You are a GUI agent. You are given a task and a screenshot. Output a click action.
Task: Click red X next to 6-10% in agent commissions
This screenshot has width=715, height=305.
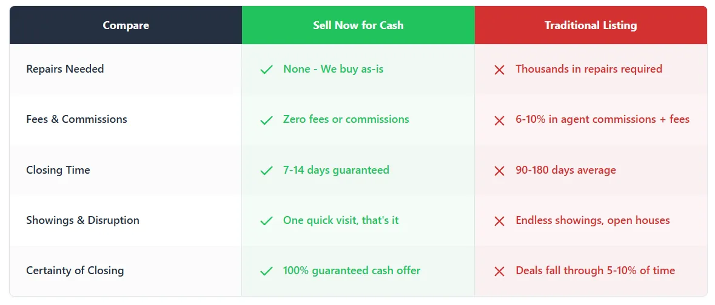point(499,120)
